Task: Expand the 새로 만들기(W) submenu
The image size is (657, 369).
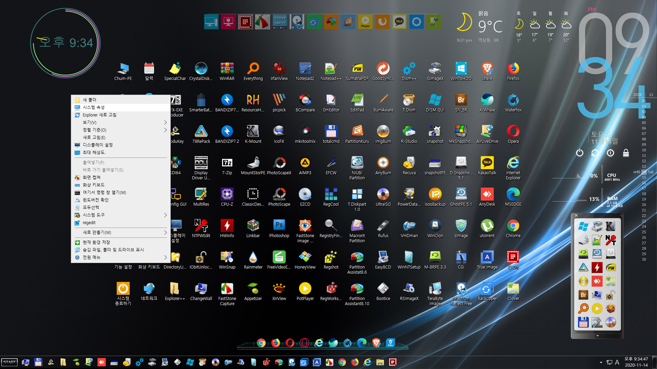Action: (120, 232)
